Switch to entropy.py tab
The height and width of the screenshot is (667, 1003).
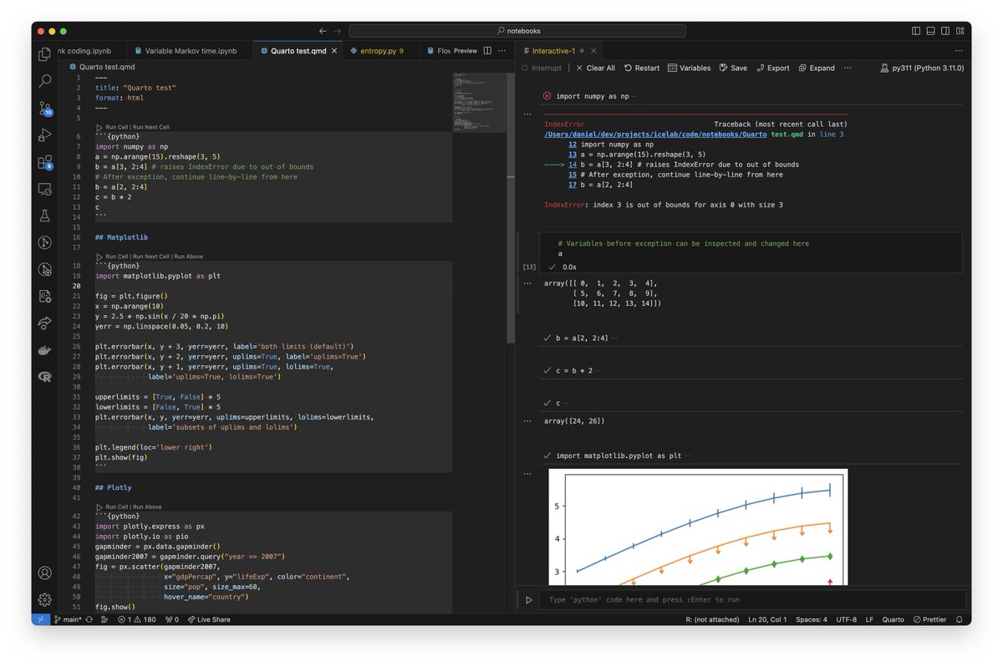[x=381, y=51]
